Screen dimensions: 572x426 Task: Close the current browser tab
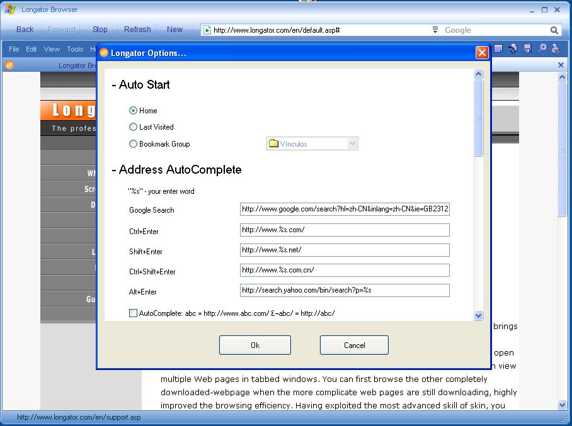pos(561,65)
